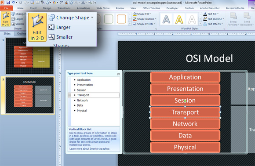This screenshot has height=166, width=255.
Task: Open the Shape Fill dropdown
Action: point(142,14)
